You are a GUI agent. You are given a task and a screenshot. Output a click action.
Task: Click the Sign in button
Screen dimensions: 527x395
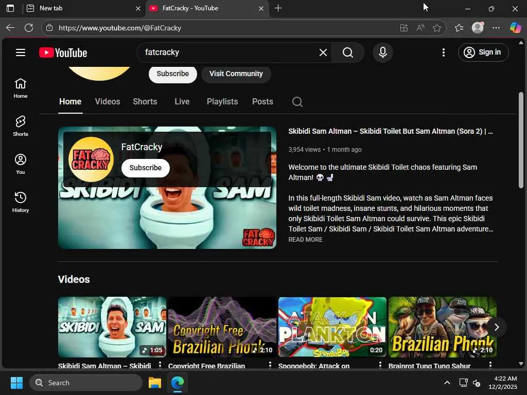(x=483, y=52)
